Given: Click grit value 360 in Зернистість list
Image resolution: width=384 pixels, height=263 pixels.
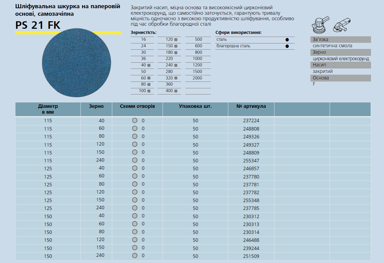Looking at the screenshot, I should [x=169, y=84].
